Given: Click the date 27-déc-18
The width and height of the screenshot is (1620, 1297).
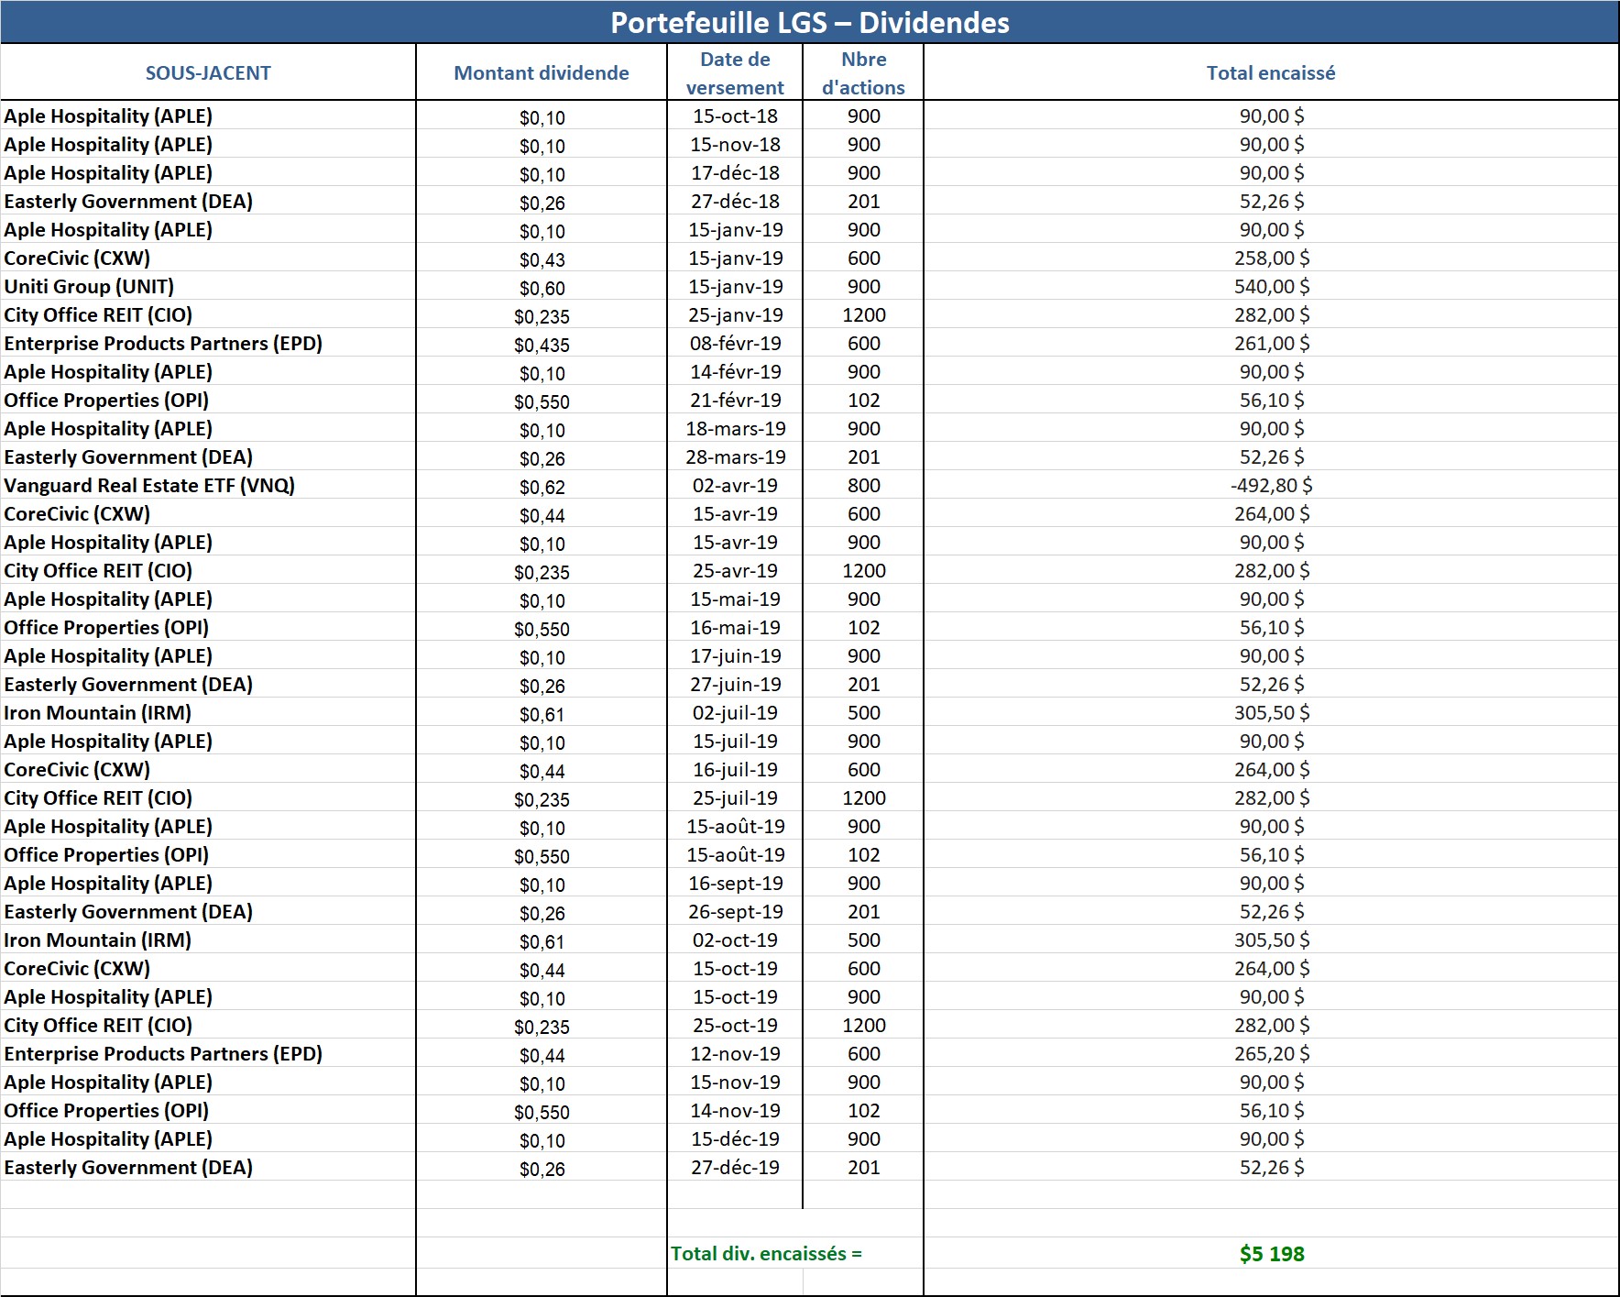Looking at the screenshot, I should (735, 202).
